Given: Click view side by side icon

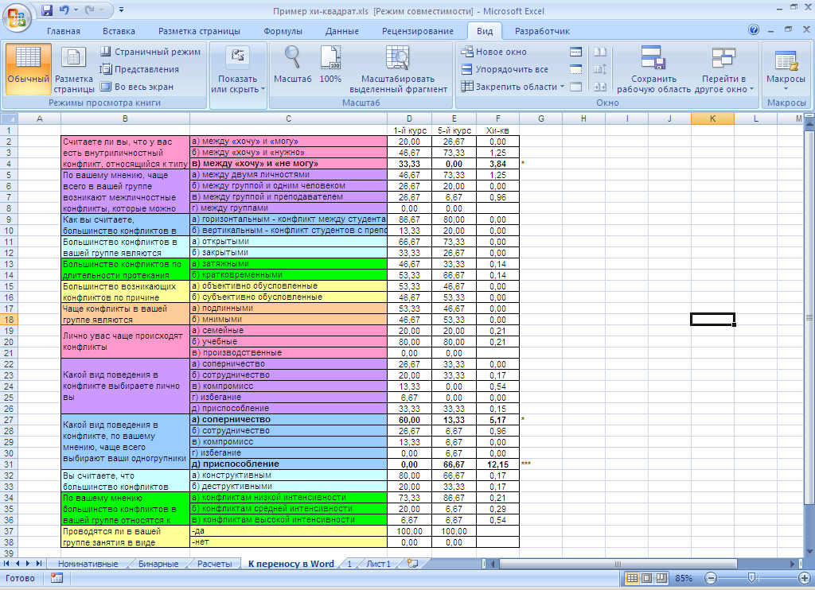Looking at the screenshot, I should pyautogui.click(x=600, y=52).
